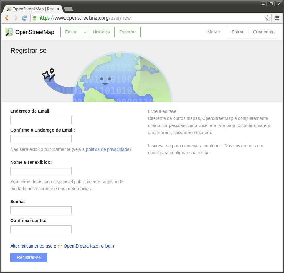Focus the Senha password field
Viewport: 284px width, 273px height.
pyautogui.click(x=41, y=210)
